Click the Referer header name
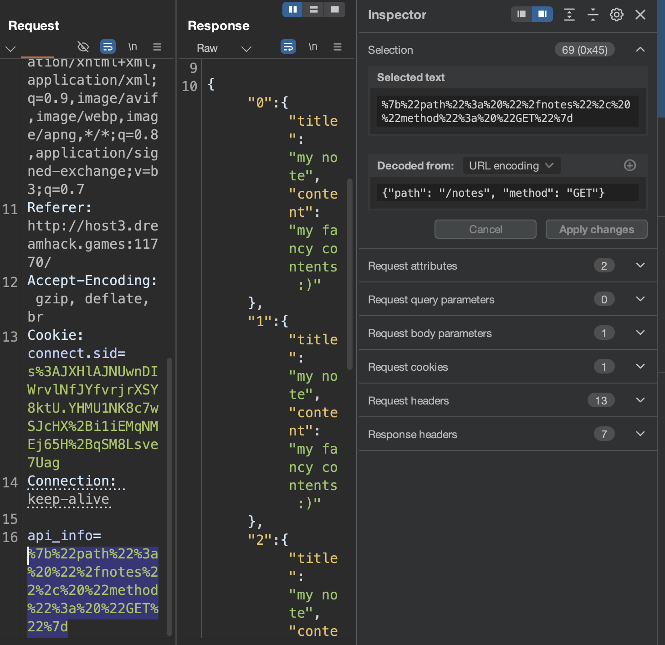Image resolution: width=665 pixels, height=645 pixels. click(59, 208)
